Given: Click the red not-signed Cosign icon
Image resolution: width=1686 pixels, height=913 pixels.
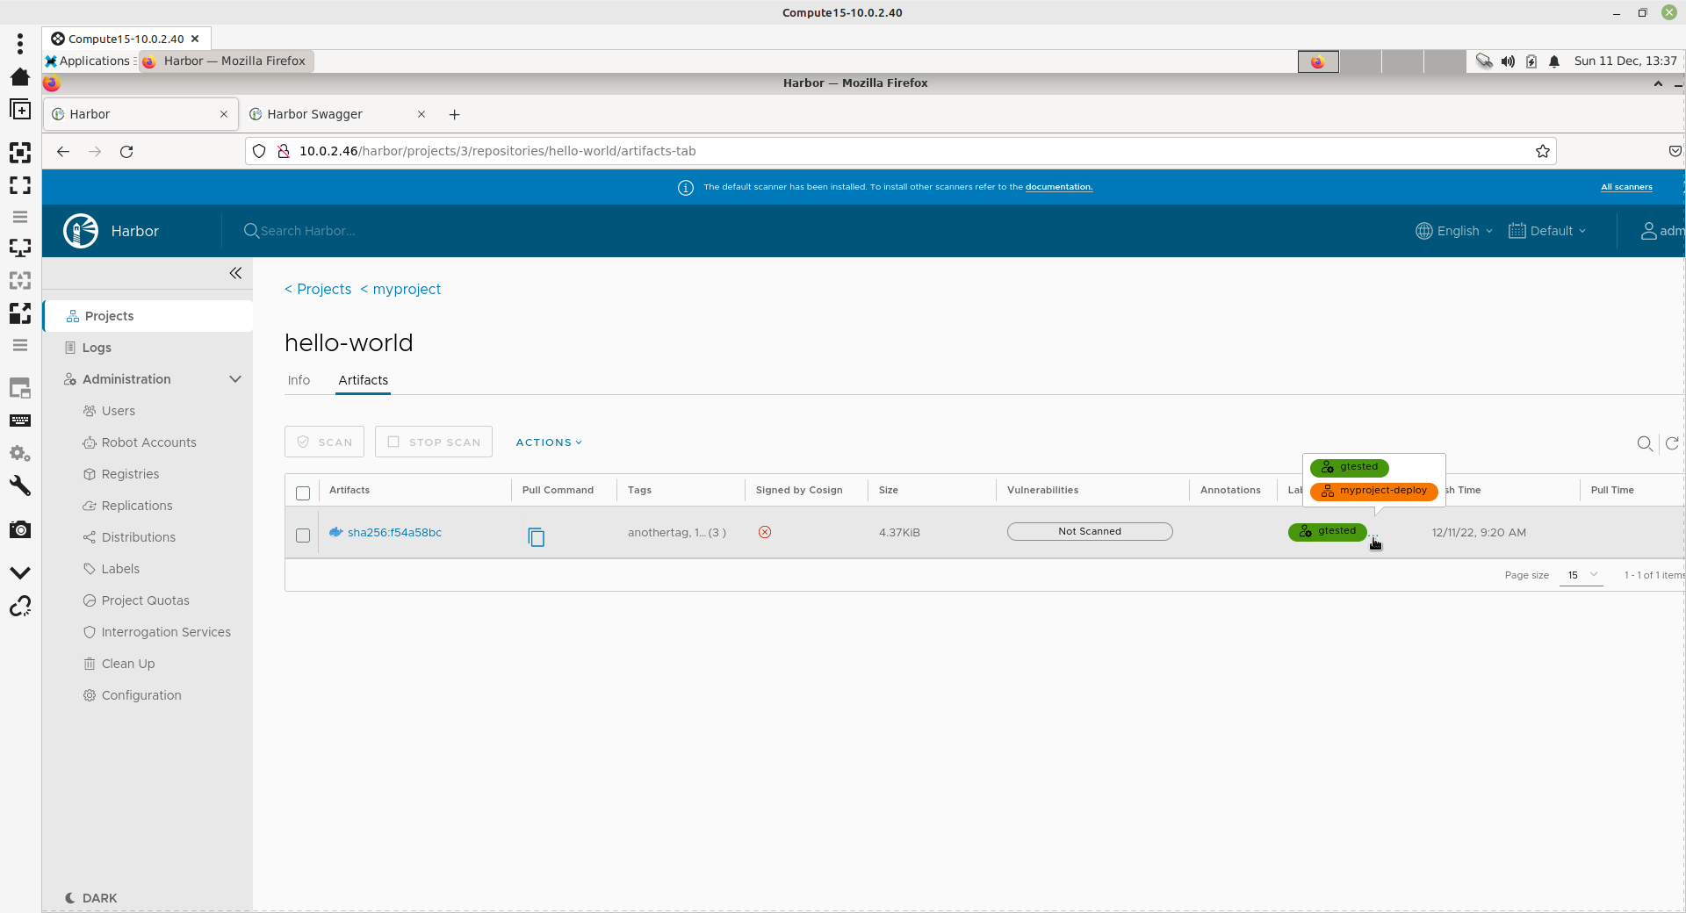Looking at the screenshot, I should click(765, 532).
